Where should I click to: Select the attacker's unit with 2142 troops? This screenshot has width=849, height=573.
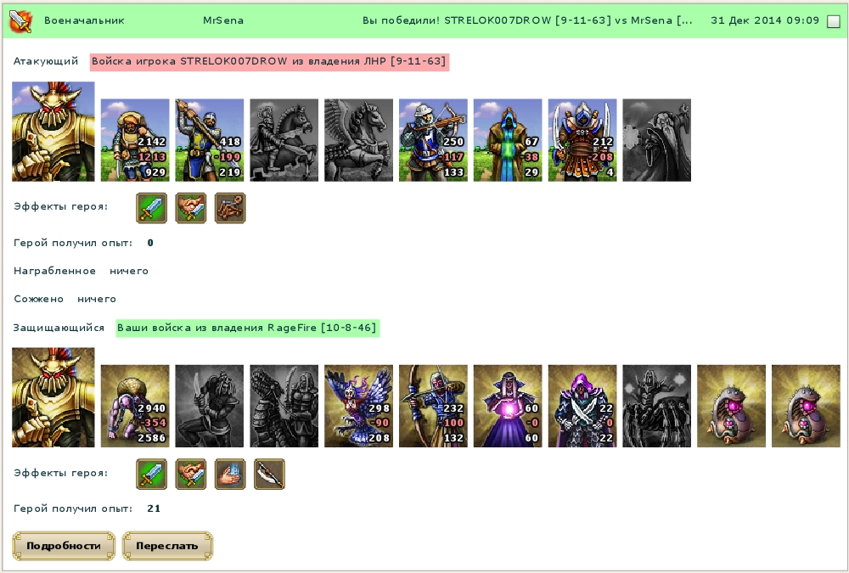click(x=135, y=140)
